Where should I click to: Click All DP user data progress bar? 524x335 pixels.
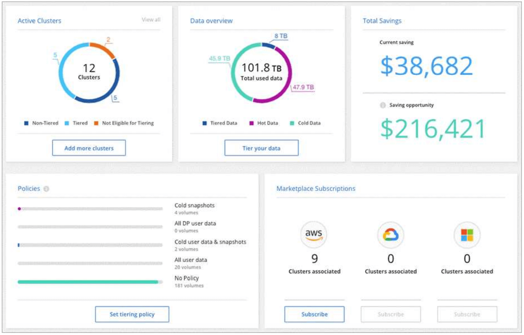coord(90,227)
